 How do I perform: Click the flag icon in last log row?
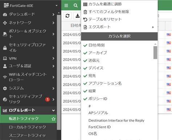point(169,110)
